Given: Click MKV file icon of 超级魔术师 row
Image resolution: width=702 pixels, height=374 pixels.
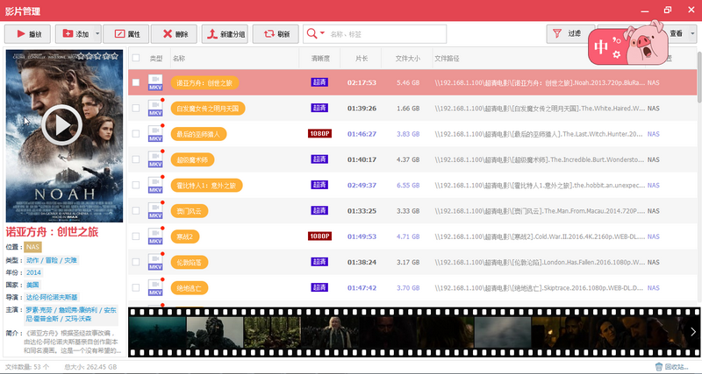Looking at the screenshot, I should [155, 159].
